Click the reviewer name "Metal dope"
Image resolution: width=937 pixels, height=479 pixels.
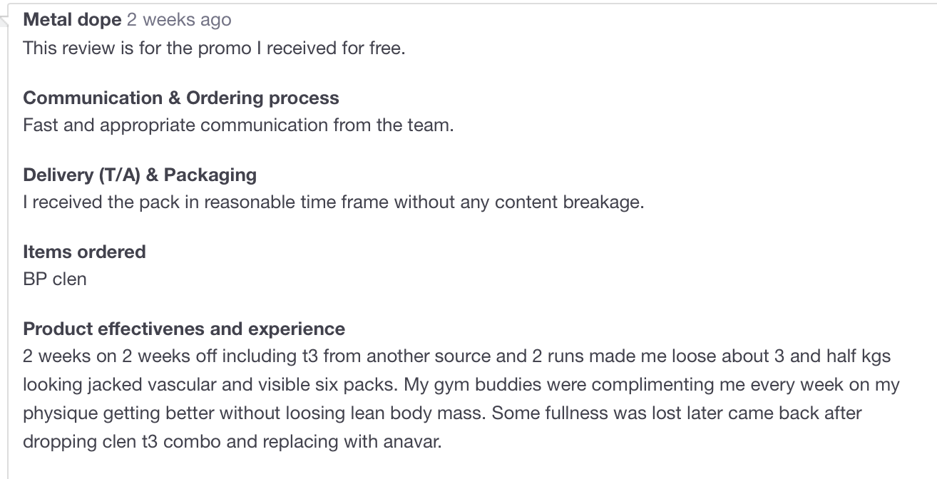pyautogui.click(x=72, y=20)
